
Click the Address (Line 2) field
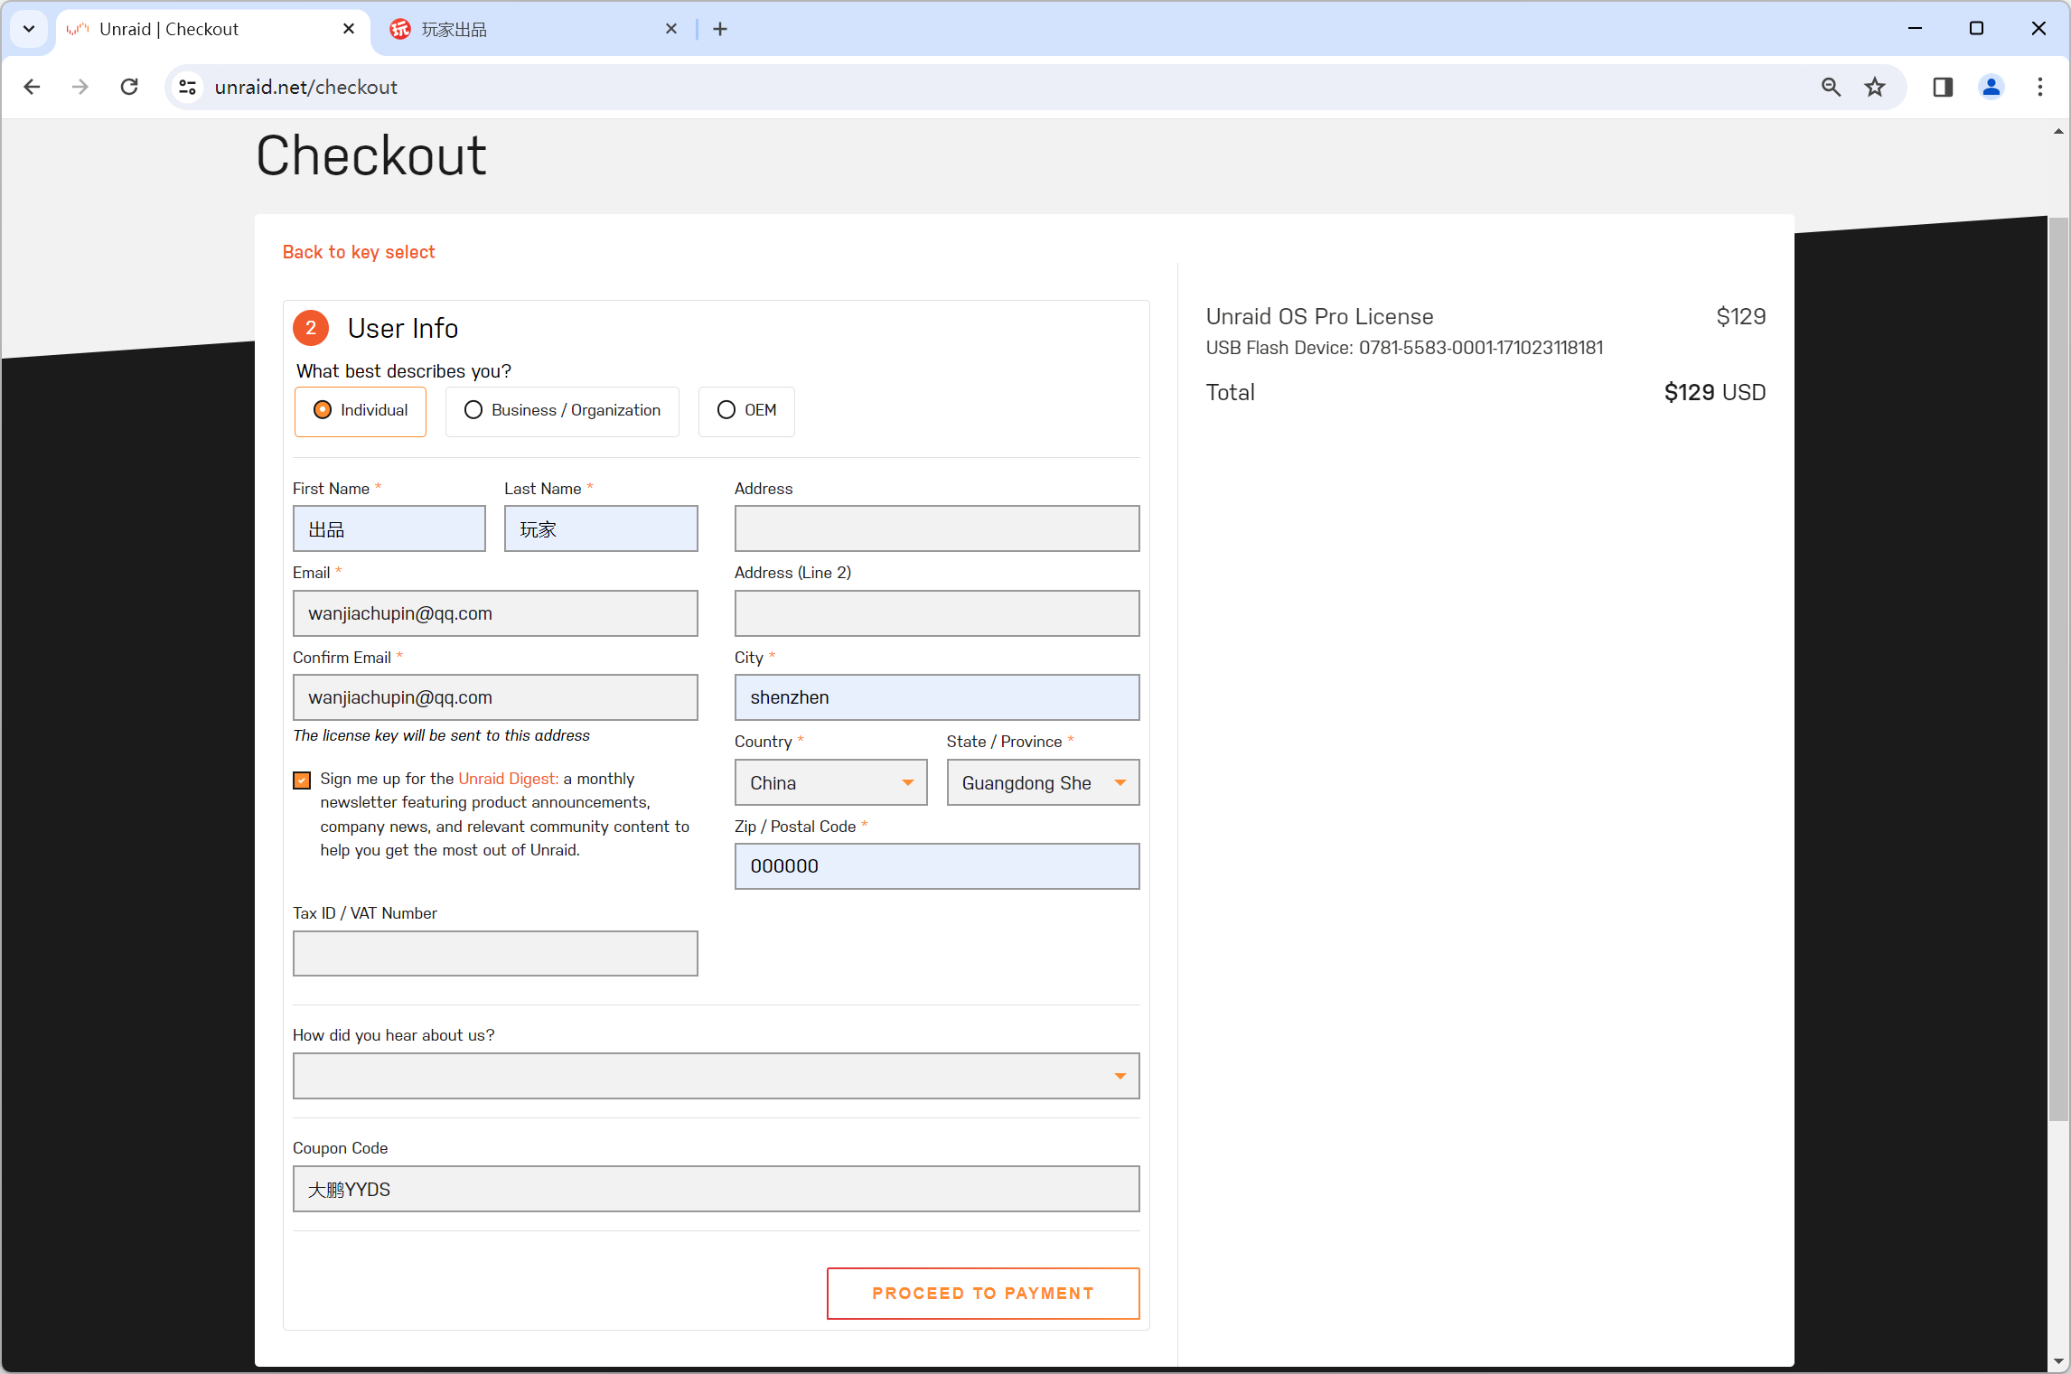click(937, 613)
